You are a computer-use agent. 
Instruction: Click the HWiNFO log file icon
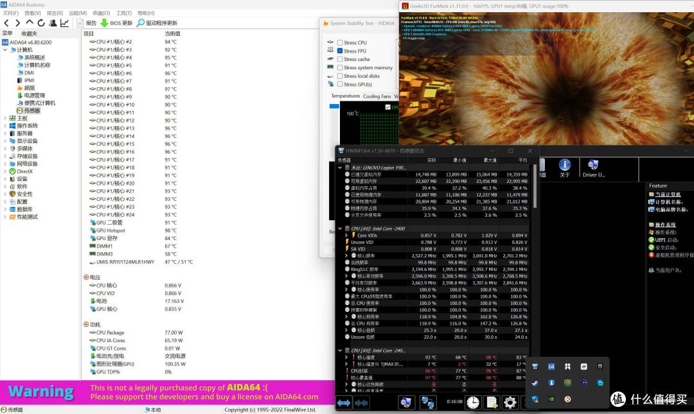[x=492, y=402]
